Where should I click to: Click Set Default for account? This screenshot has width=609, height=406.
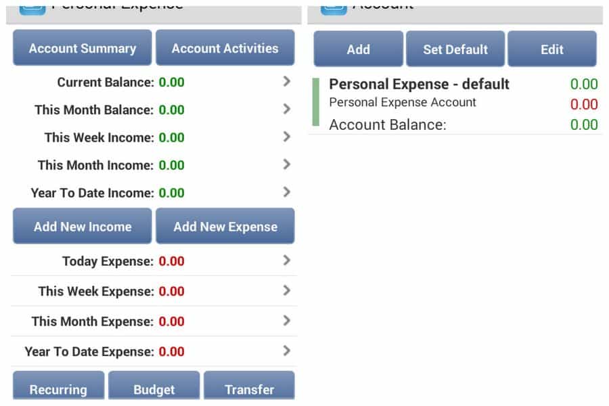[x=455, y=49]
